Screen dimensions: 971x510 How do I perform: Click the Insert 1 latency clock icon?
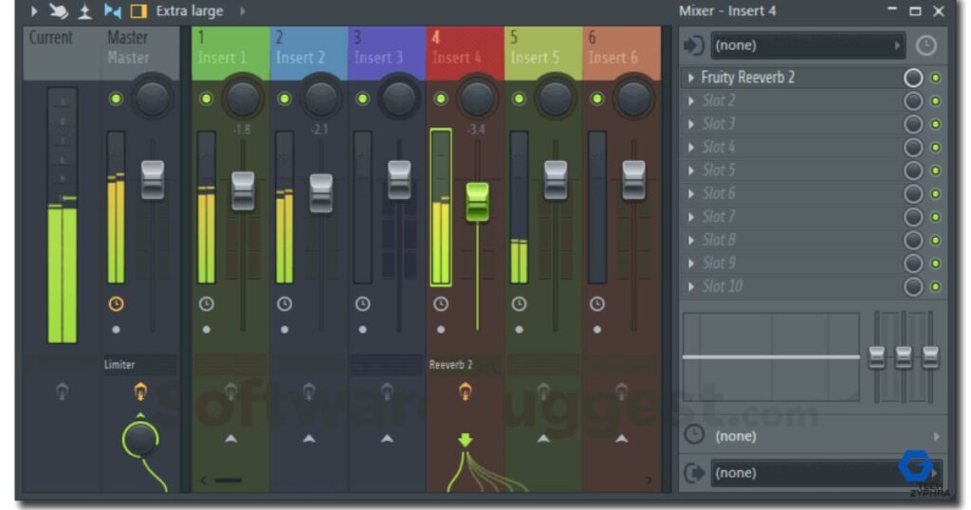tap(206, 304)
